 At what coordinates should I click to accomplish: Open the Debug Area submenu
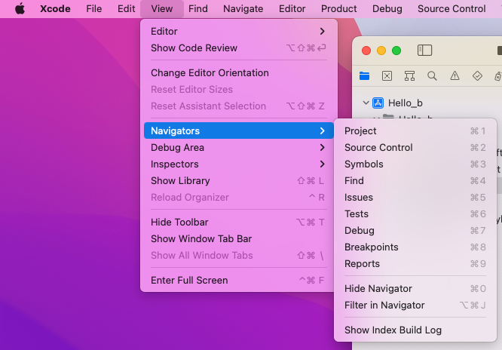tap(239, 147)
